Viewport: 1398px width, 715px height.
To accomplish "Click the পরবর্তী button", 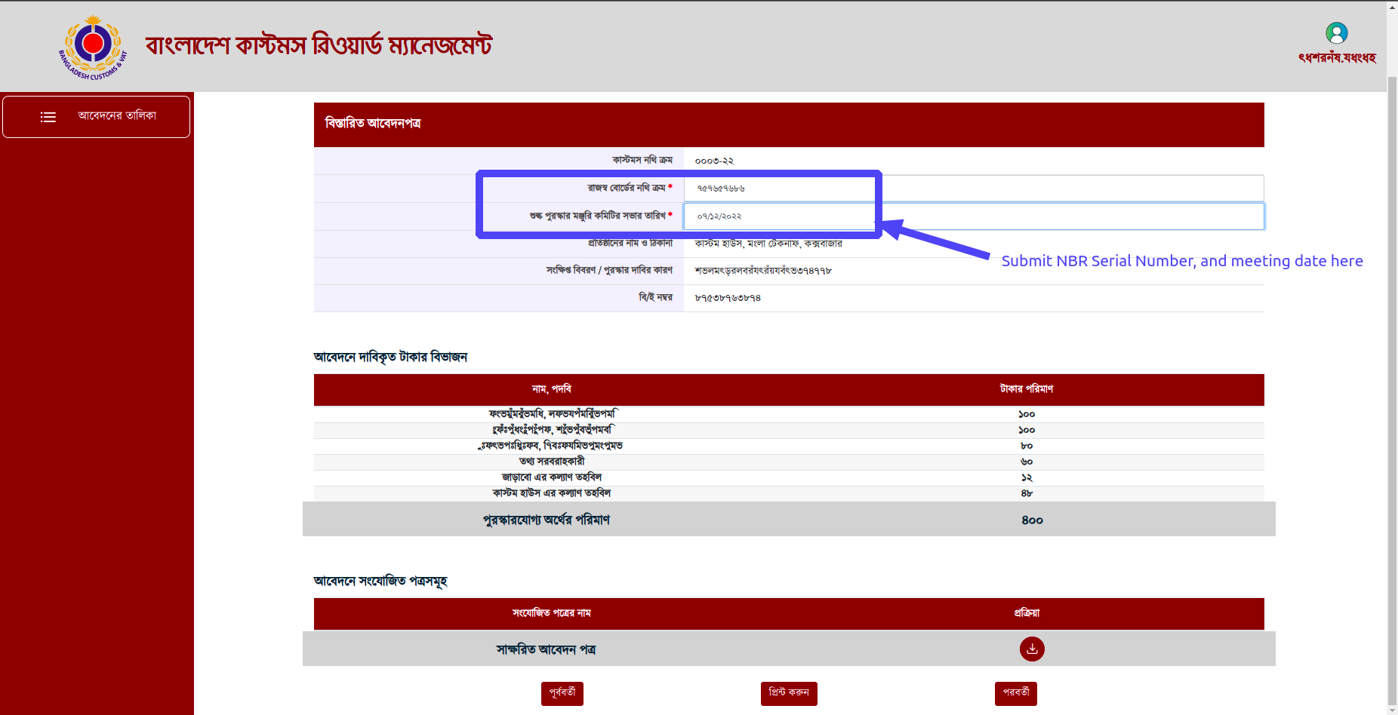I will [1016, 693].
